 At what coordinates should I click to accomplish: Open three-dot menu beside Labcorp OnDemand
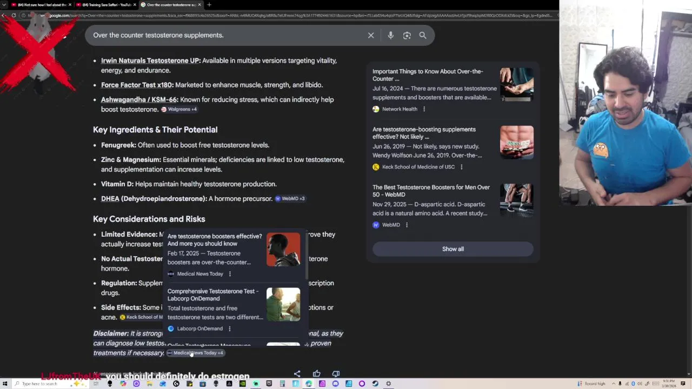(x=229, y=328)
